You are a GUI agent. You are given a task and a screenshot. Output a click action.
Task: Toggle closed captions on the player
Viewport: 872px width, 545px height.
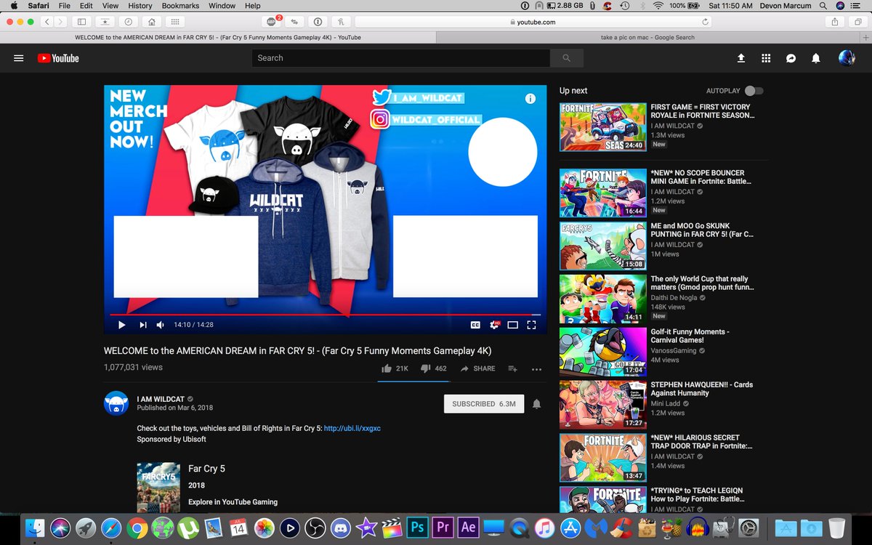coord(475,325)
